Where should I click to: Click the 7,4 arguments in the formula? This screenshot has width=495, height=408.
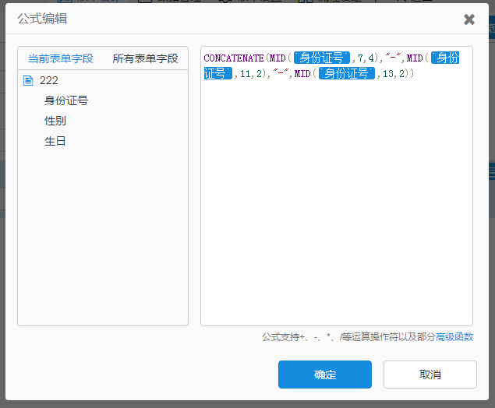pos(367,58)
